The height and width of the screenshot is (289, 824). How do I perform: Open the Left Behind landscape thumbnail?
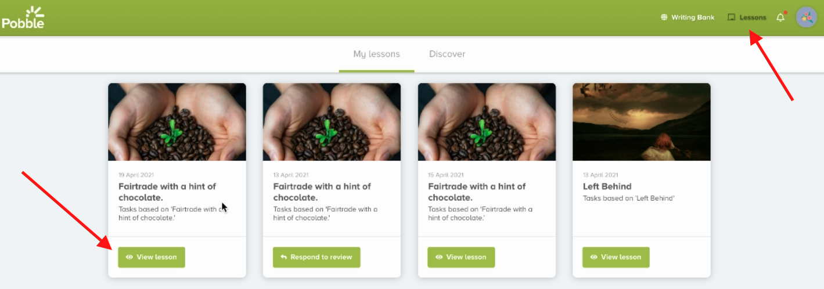pyautogui.click(x=641, y=122)
